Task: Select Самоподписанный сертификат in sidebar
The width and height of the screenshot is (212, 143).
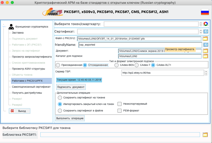Action: [x=31, y=87]
